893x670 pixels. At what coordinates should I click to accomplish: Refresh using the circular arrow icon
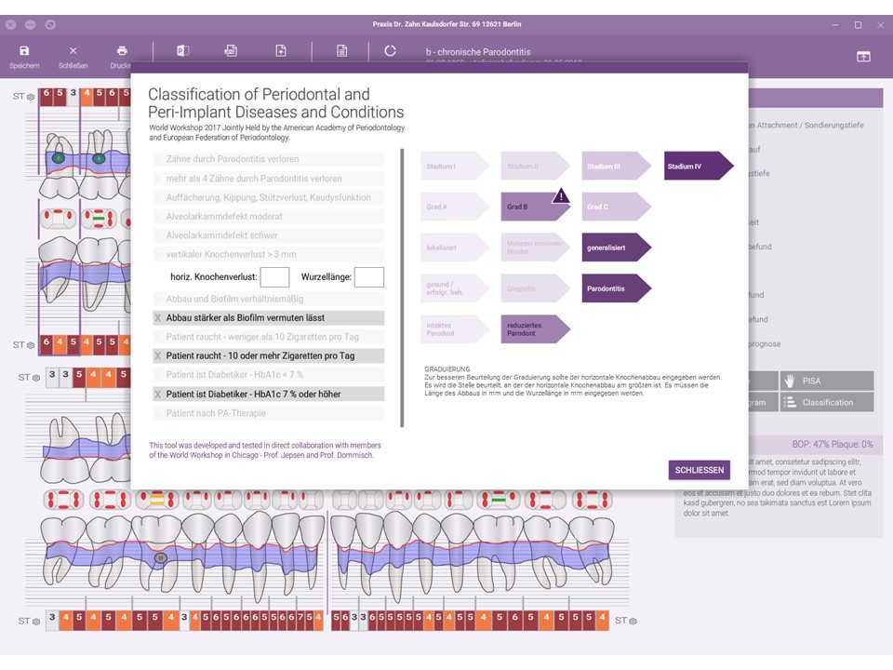pos(390,51)
